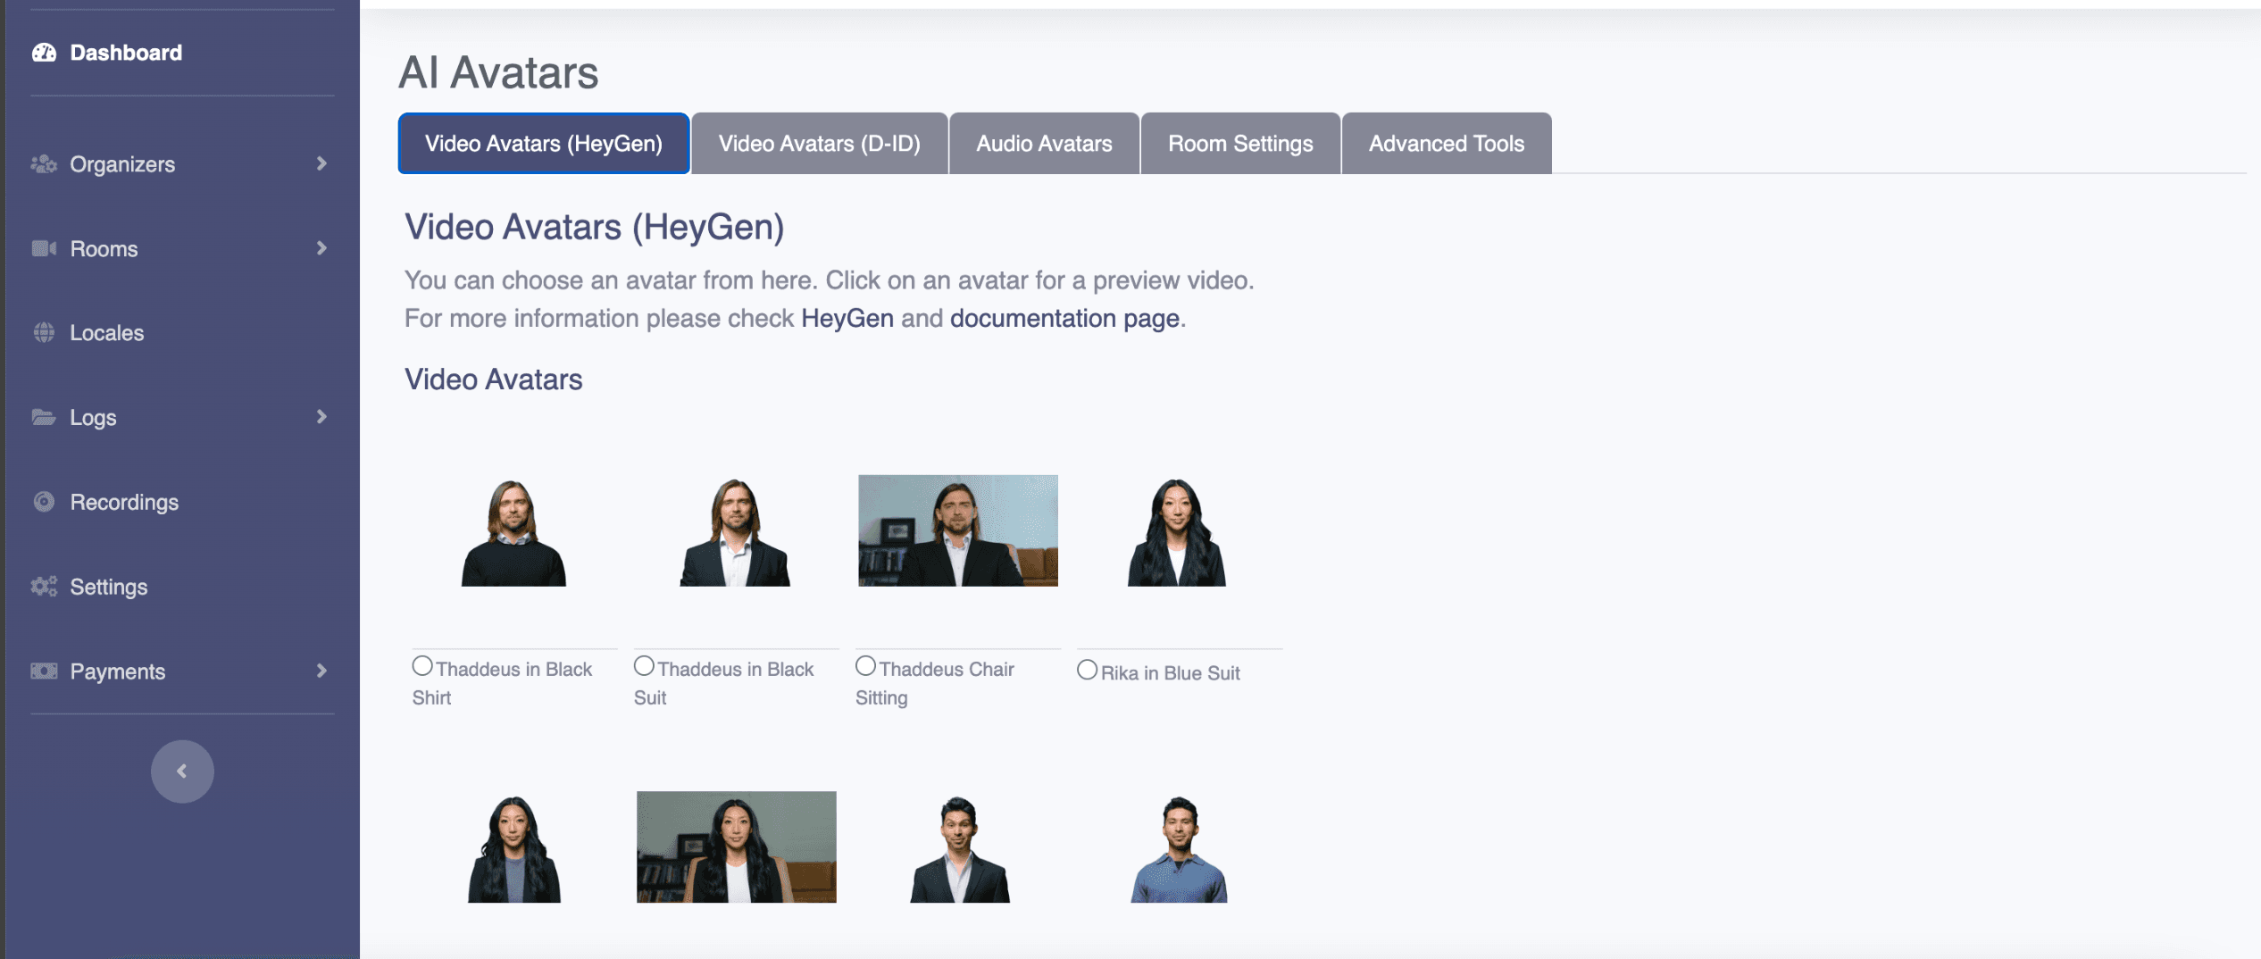Image resolution: width=2261 pixels, height=959 pixels.
Task: Switch to Video Avatars (D-ID) tab
Action: (x=819, y=144)
